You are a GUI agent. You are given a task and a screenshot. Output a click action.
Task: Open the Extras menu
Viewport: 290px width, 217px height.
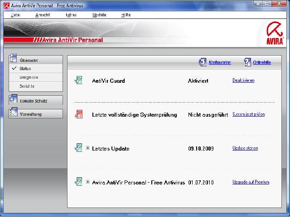click(x=71, y=15)
